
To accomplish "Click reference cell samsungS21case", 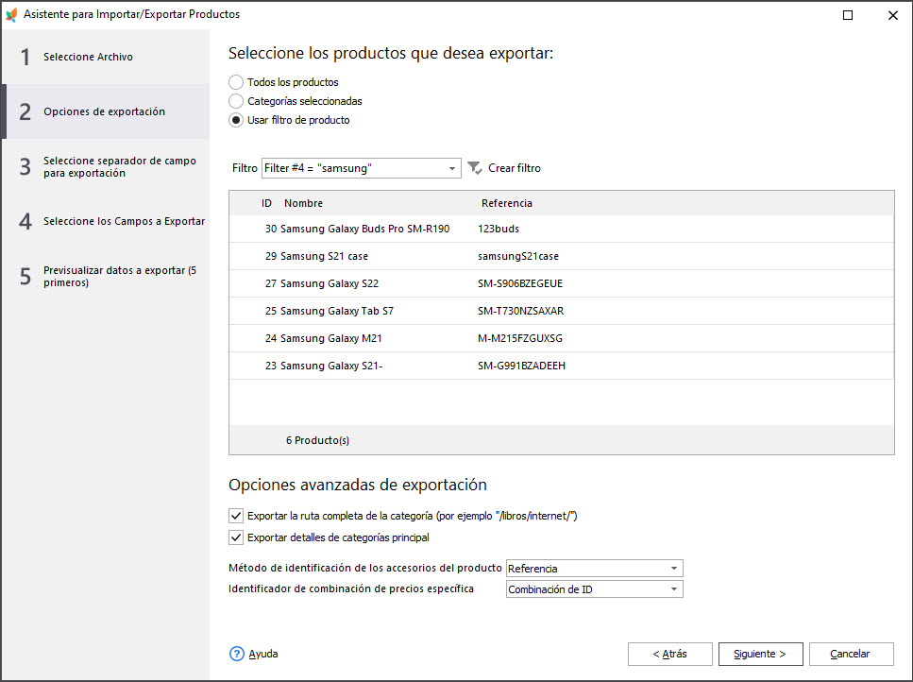I will [518, 256].
